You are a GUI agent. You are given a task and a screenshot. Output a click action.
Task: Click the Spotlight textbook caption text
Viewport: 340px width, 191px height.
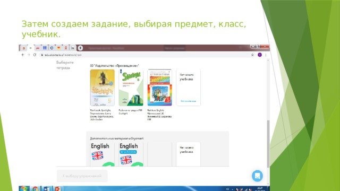click(102, 115)
